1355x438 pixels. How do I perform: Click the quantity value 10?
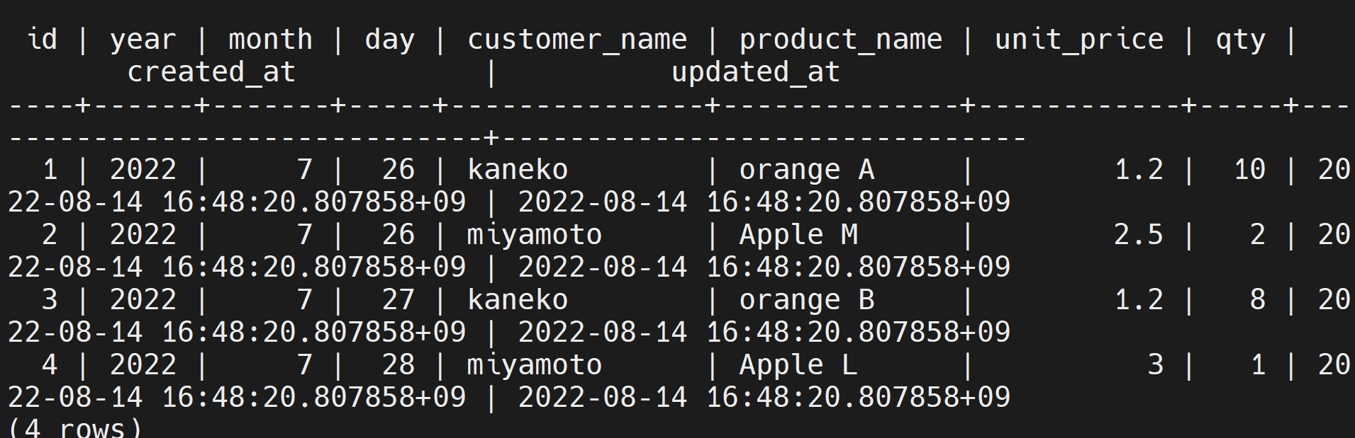click(1249, 170)
